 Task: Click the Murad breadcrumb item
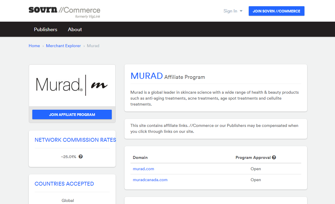(x=93, y=46)
